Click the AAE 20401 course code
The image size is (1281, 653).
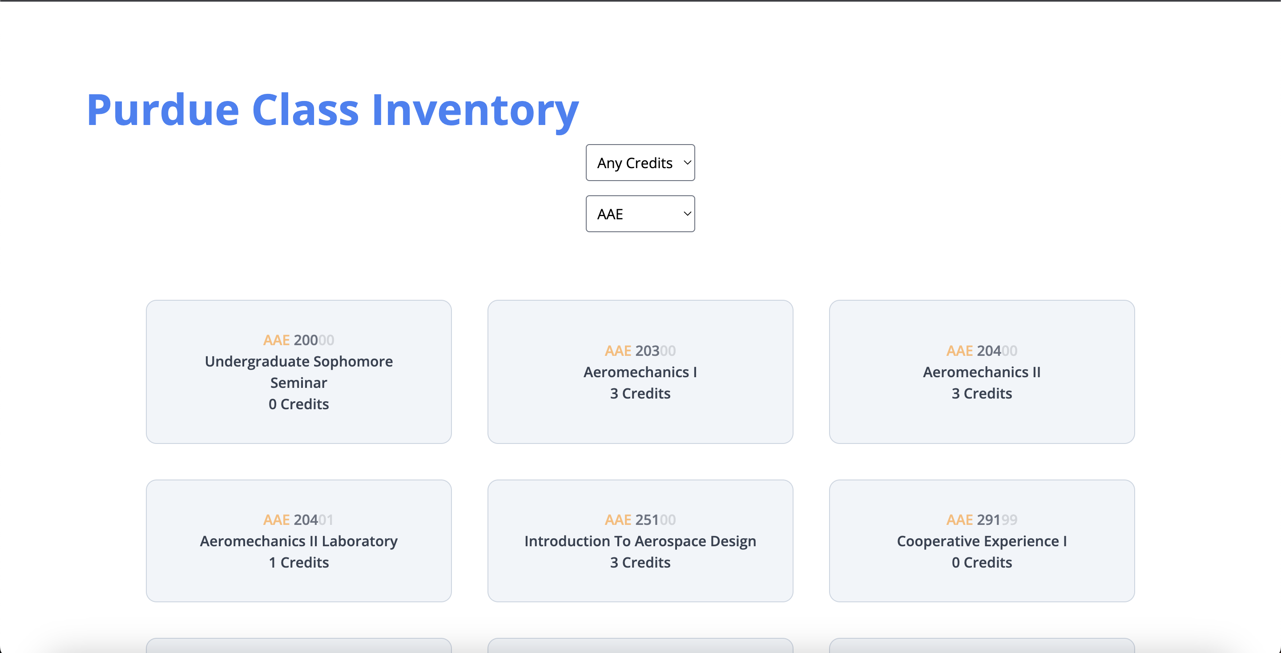[x=298, y=520]
